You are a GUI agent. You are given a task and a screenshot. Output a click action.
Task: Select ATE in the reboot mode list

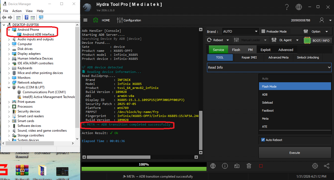point(295,127)
